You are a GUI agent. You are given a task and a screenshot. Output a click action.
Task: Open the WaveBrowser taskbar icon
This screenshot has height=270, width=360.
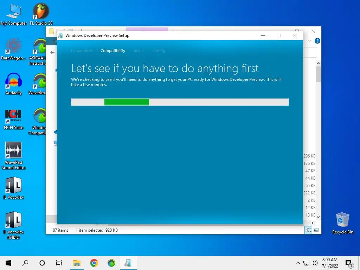pos(111,263)
